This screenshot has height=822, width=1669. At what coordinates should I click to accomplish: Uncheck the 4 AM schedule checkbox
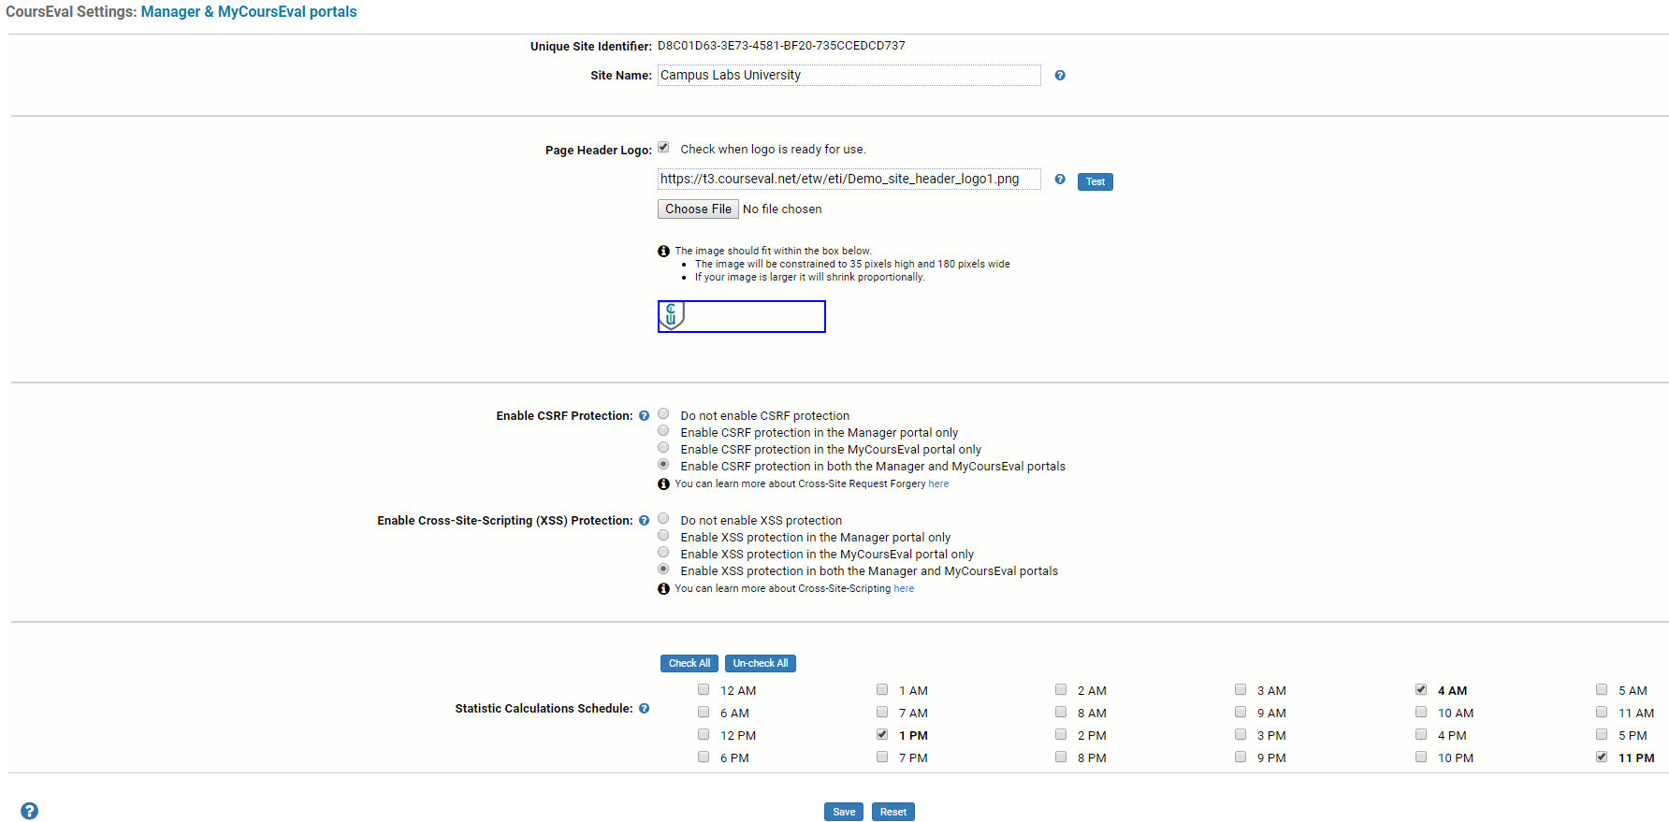[1421, 690]
